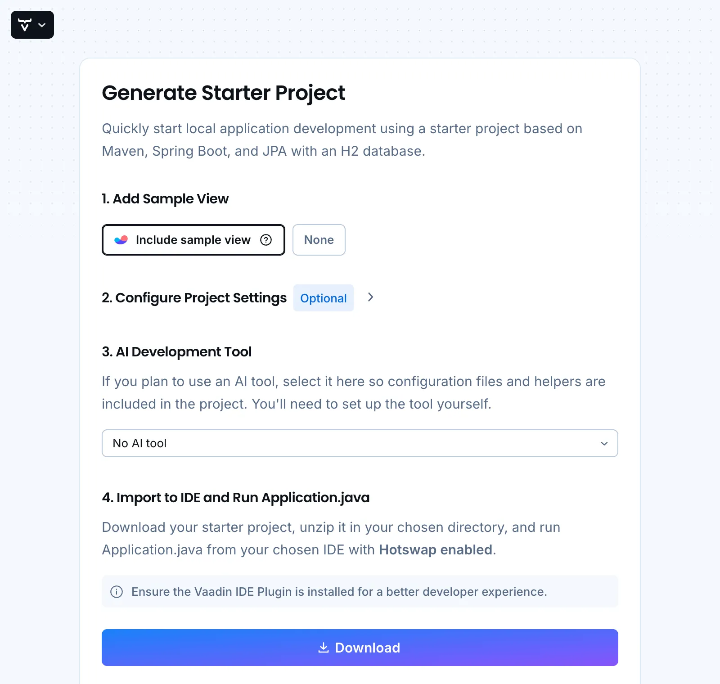Click the Configure Project Settings heading

click(x=194, y=298)
